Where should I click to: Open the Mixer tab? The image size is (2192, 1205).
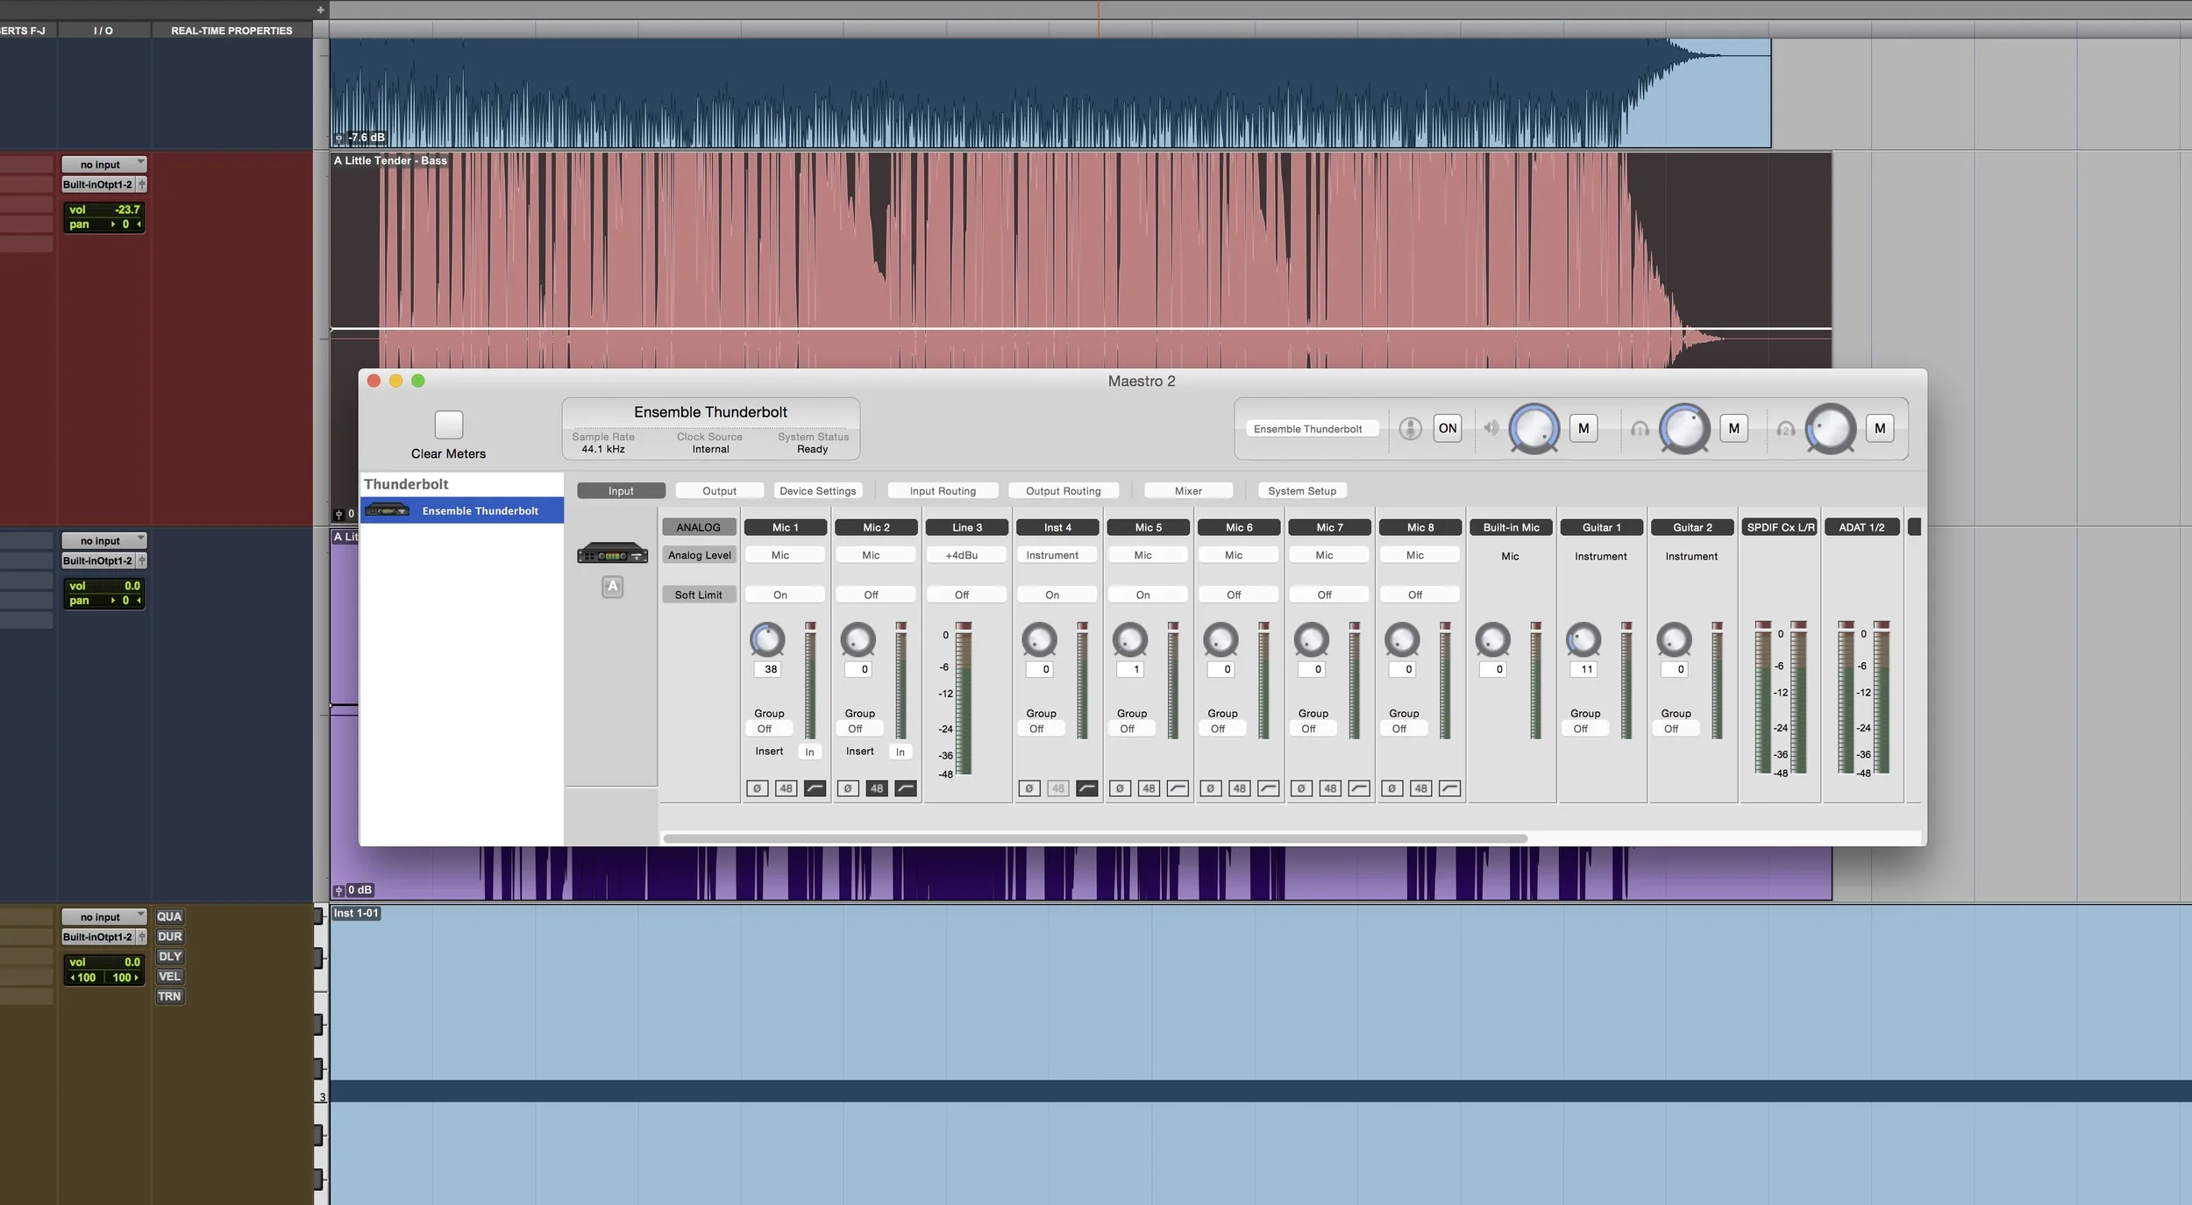pyautogui.click(x=1188, y=491)
